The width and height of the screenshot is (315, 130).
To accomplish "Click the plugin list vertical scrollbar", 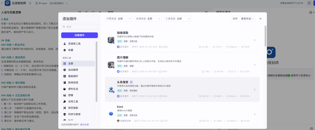I will click(x=265, y=36).
